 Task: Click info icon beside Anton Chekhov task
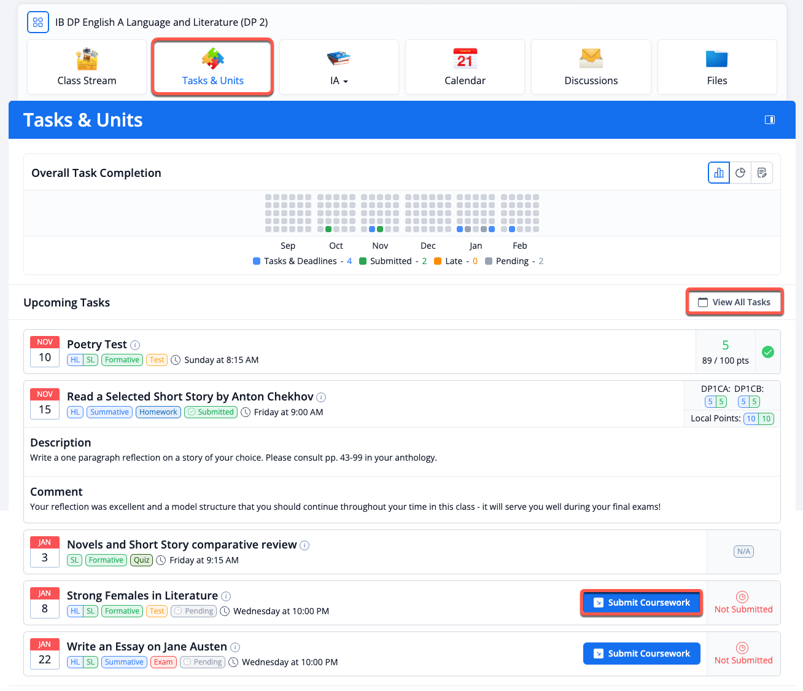[x=321, y=397]
